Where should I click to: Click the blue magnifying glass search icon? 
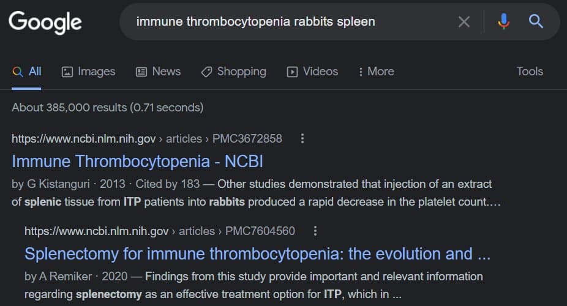[536, 22]
